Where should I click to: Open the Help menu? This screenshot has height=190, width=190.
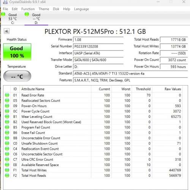[x=66, y=9]
